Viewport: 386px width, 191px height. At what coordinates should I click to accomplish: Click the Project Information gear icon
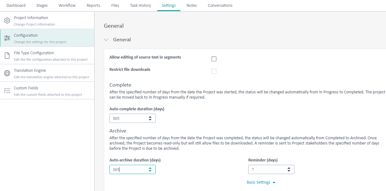[7, 20]
